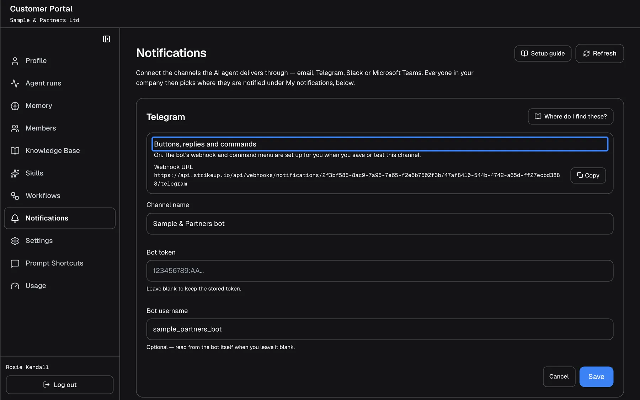Focus the Channel name input field

(380, 224)
